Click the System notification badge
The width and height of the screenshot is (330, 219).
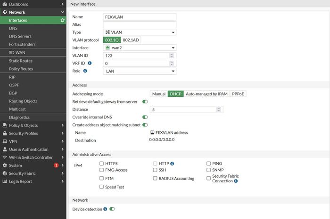point(56,165)
